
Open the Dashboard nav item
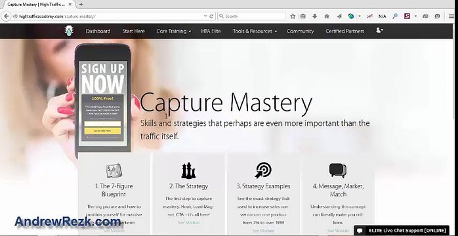coord(98,31)
